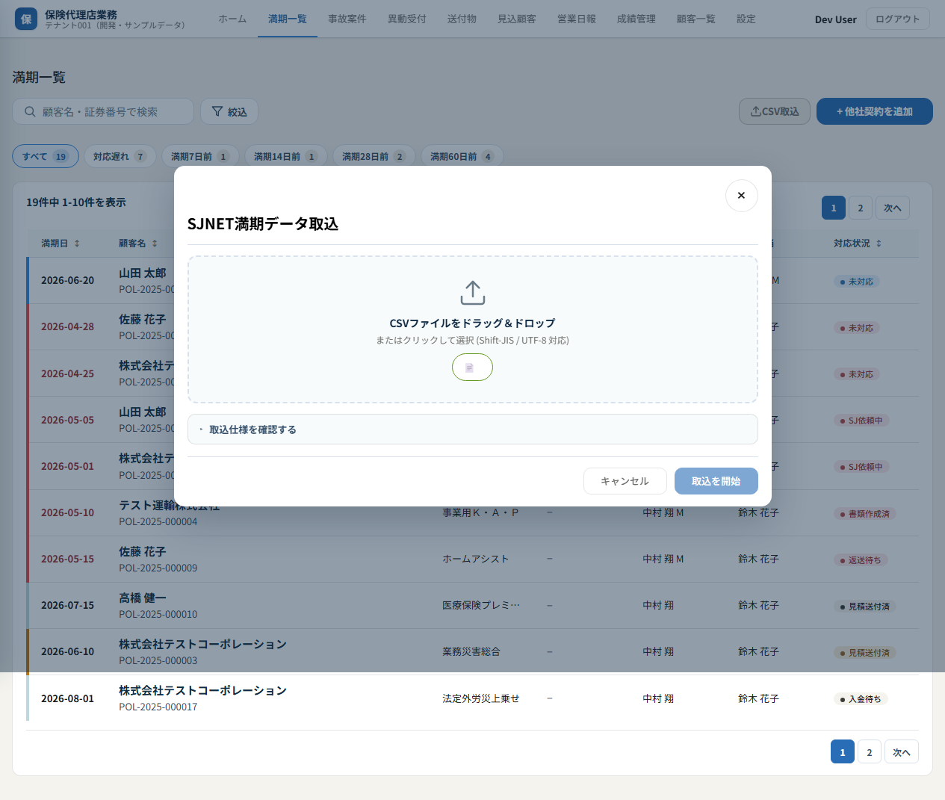Sort by 満期日 column sort icon
This screenshot has width=945, height=800.
[77, 244]
